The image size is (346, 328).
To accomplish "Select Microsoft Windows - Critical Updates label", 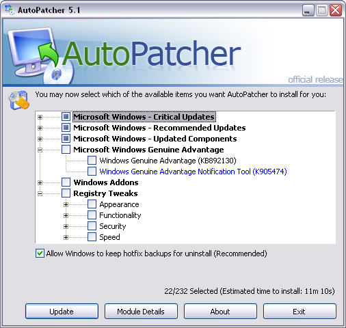I will click(144, 117).
